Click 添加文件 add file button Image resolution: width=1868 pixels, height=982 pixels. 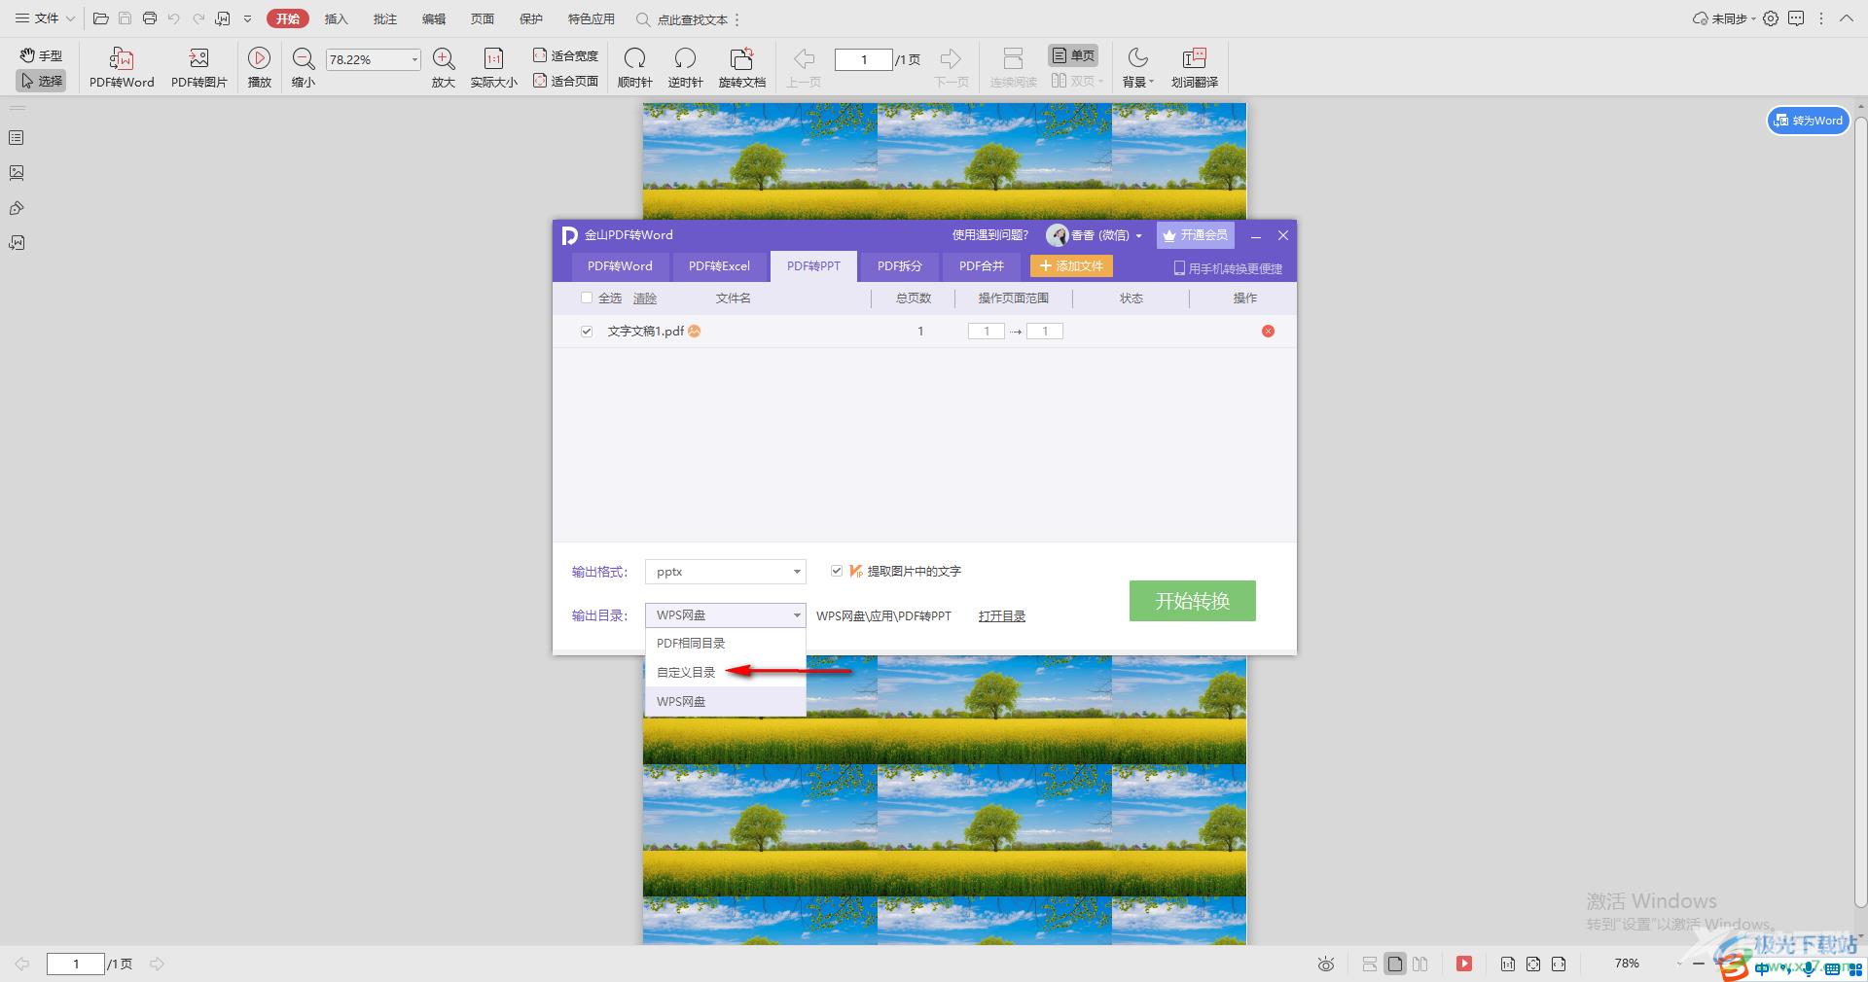[1071, 265]
